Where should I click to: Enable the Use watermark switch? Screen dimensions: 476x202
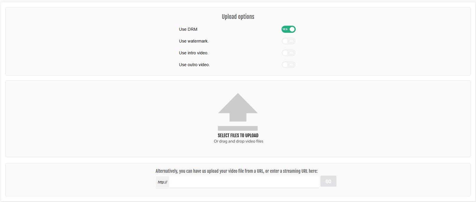pos(288,41)
